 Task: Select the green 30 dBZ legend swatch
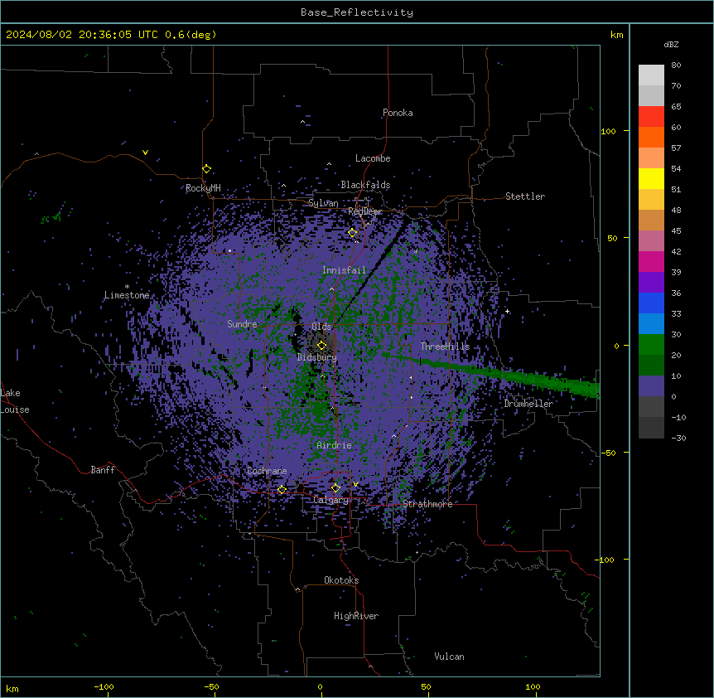(651, 345)
